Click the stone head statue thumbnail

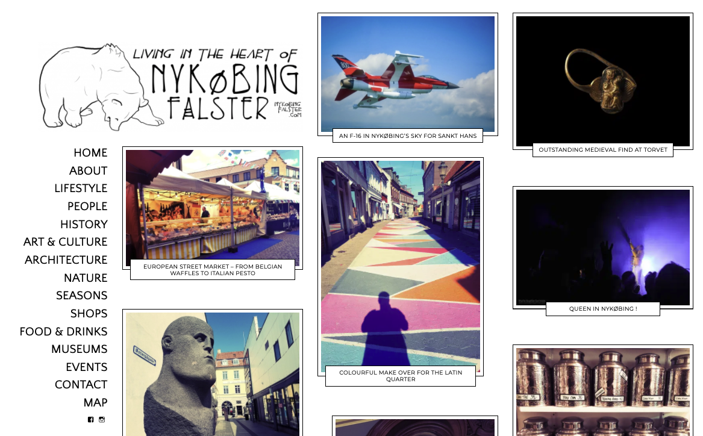212,373
